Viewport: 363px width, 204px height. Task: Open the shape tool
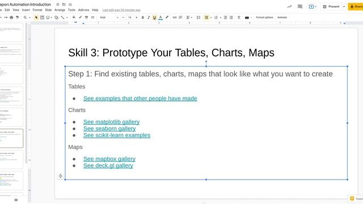(x=56, y=18)
